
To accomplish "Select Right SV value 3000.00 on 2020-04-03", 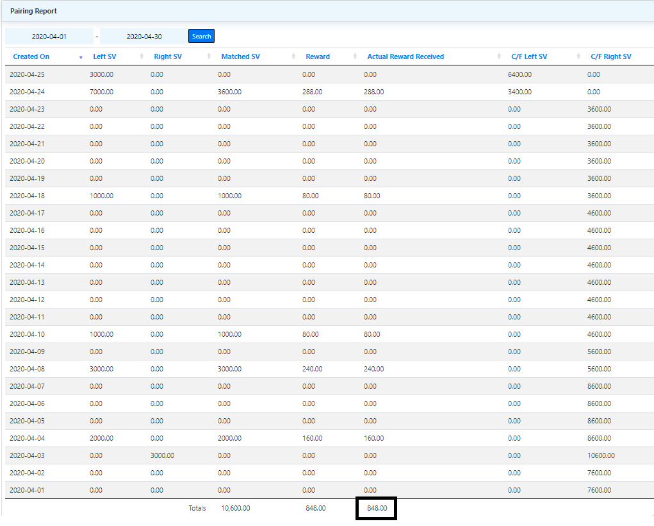I will point(162,455).
